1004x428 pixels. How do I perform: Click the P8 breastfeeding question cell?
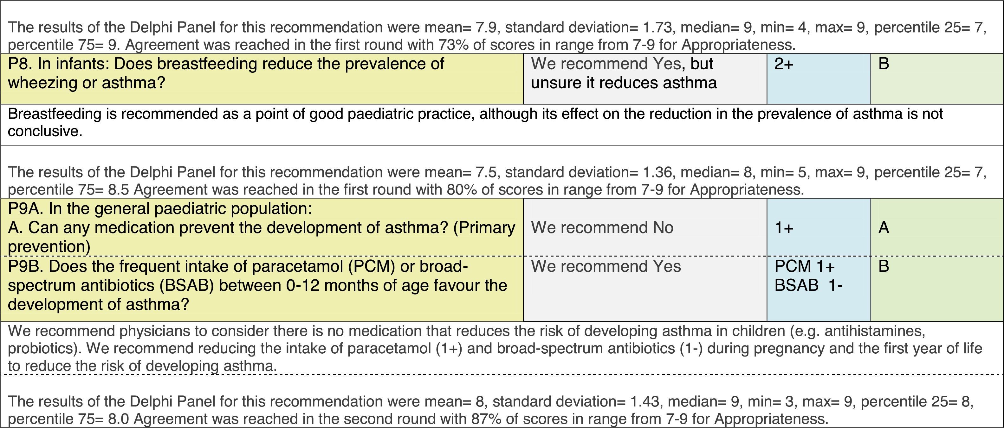pos(226,73)
